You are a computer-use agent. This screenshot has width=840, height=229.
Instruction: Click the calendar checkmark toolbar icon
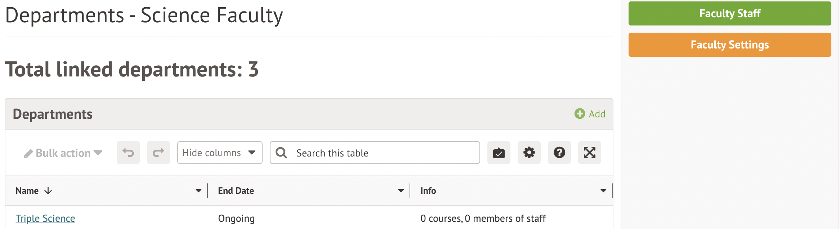[x=499, y=153]
